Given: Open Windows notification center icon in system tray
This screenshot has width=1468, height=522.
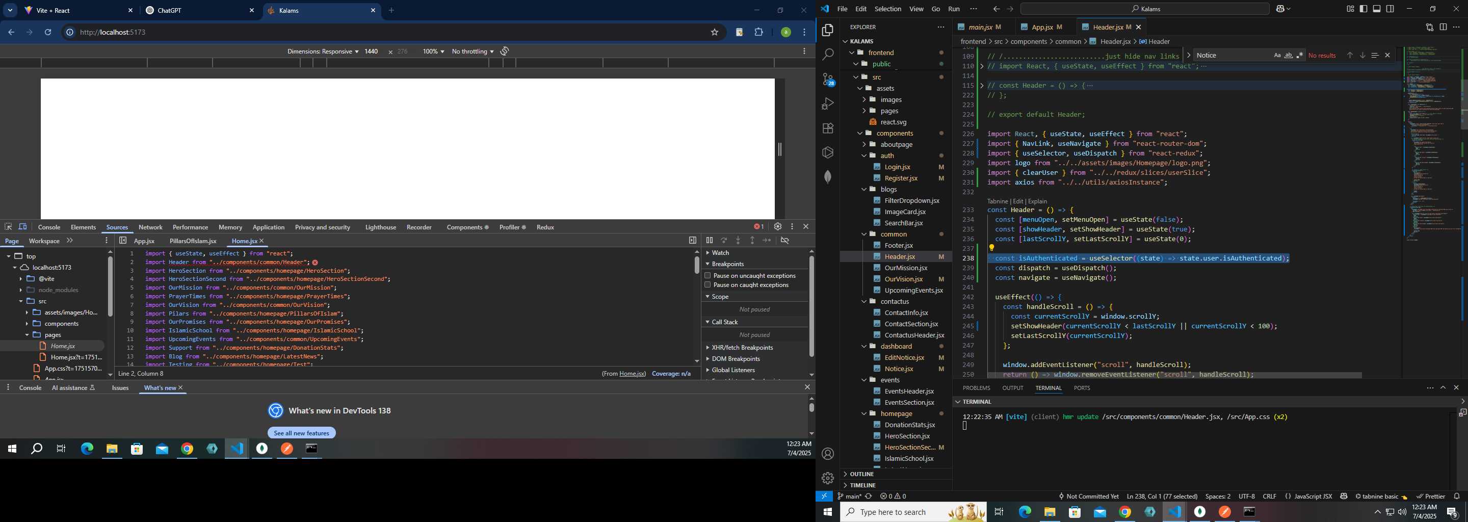Looking at the screenshot, I should pyautogui.click(x=1452, y=512).
